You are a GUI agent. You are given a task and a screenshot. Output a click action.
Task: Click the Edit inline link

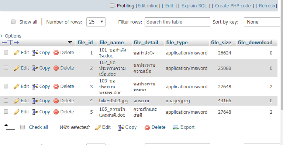pos(149,6)
